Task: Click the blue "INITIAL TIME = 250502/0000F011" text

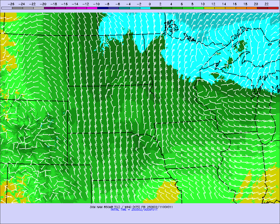Action: point(134,210)
